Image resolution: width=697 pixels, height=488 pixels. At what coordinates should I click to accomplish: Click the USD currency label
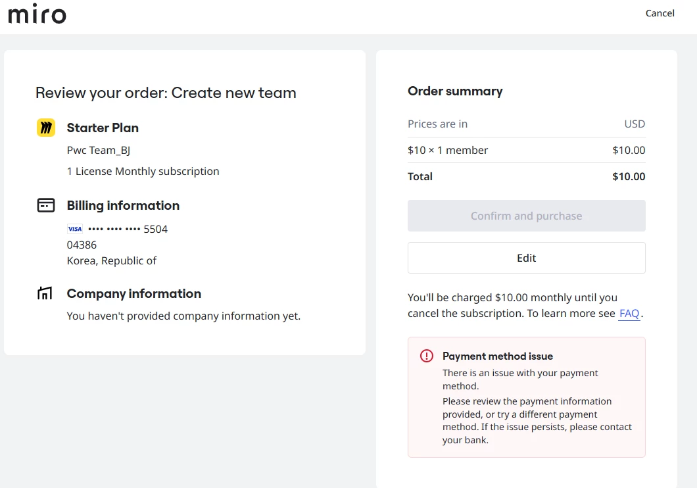pyautogui.click(x=635, y=124)
